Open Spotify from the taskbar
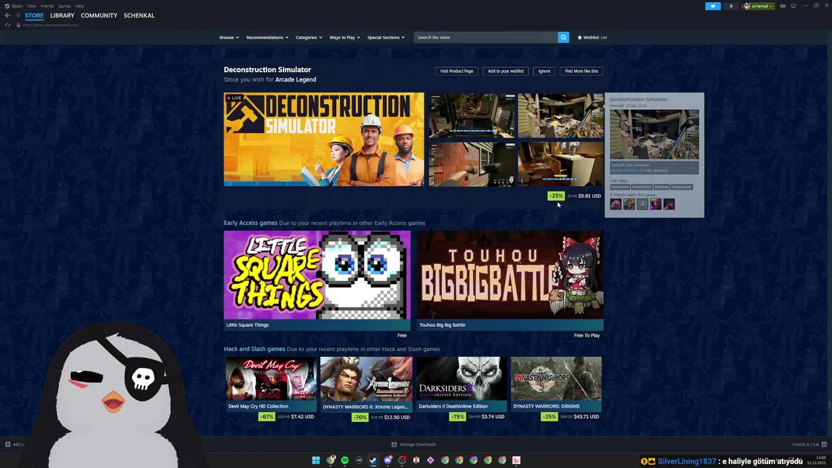 pos(344,460)
